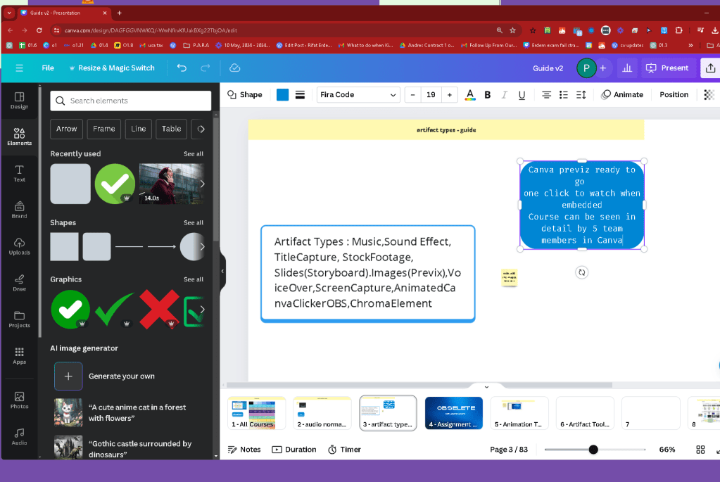
Task: Open the Notes panel
Action: coord(244,450)
